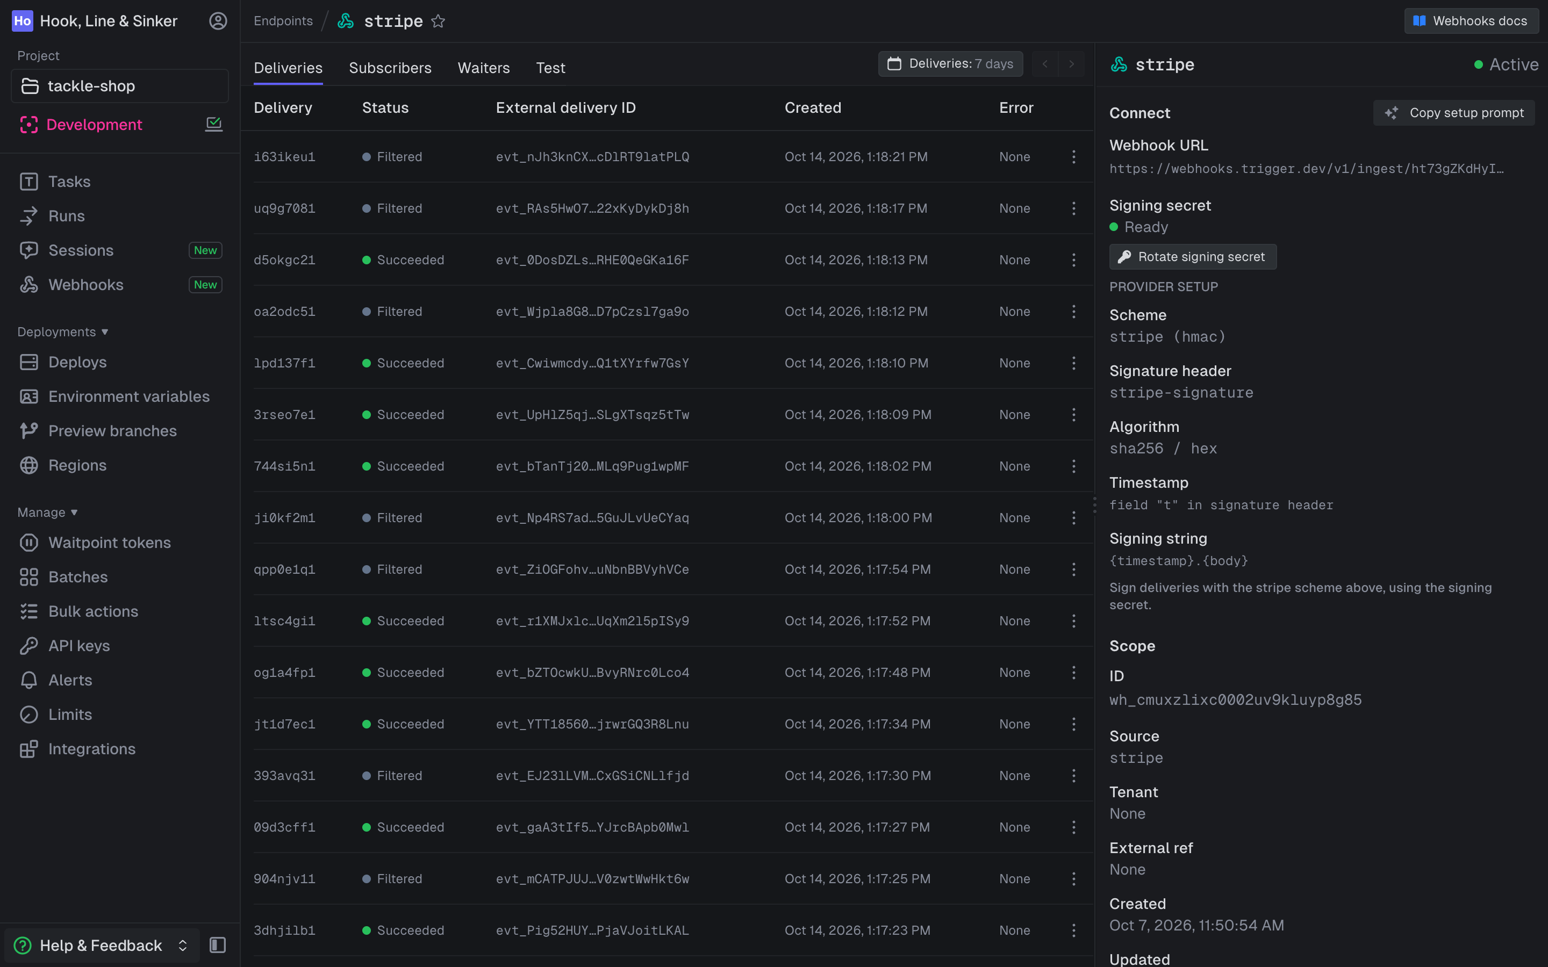Open menu for delivery d5okgc21
This screenshot has height=967, width=1548.
coord(1073,259)
